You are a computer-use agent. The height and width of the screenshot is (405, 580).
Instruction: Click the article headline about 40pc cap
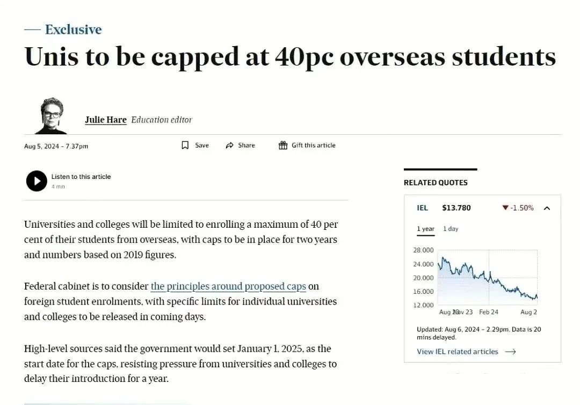[x=290, y=56]
